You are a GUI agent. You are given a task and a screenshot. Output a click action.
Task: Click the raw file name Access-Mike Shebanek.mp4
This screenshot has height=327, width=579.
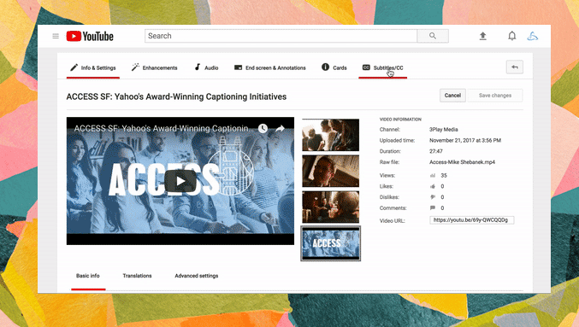tap(462, 162)
